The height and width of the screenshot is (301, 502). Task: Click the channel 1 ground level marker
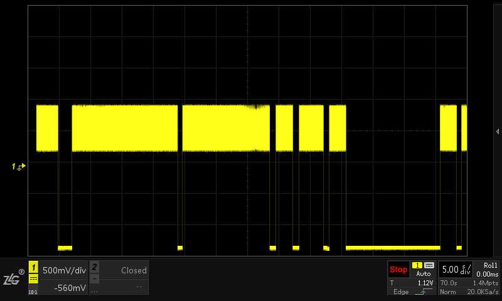coord(19,166)
